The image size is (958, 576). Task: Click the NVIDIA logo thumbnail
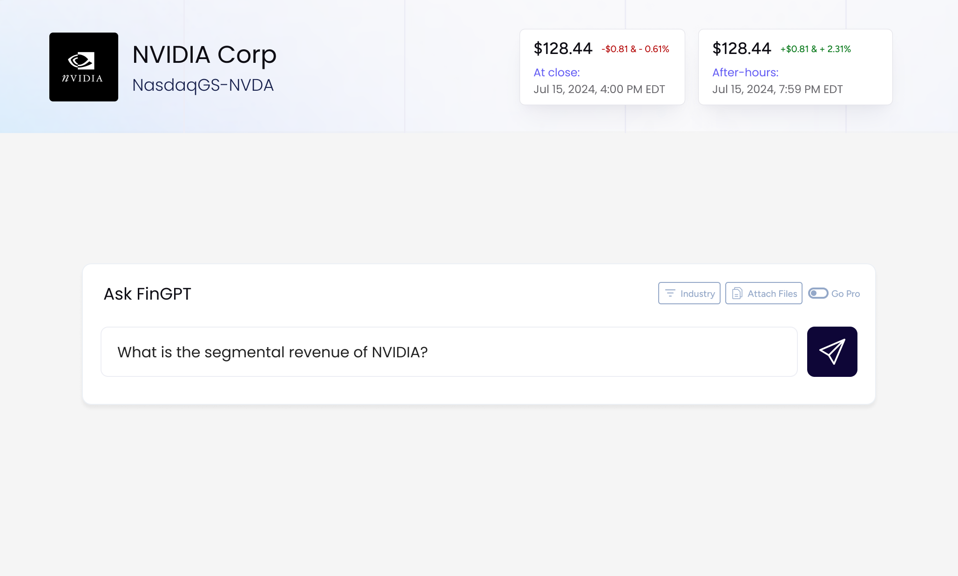point(84,67)
